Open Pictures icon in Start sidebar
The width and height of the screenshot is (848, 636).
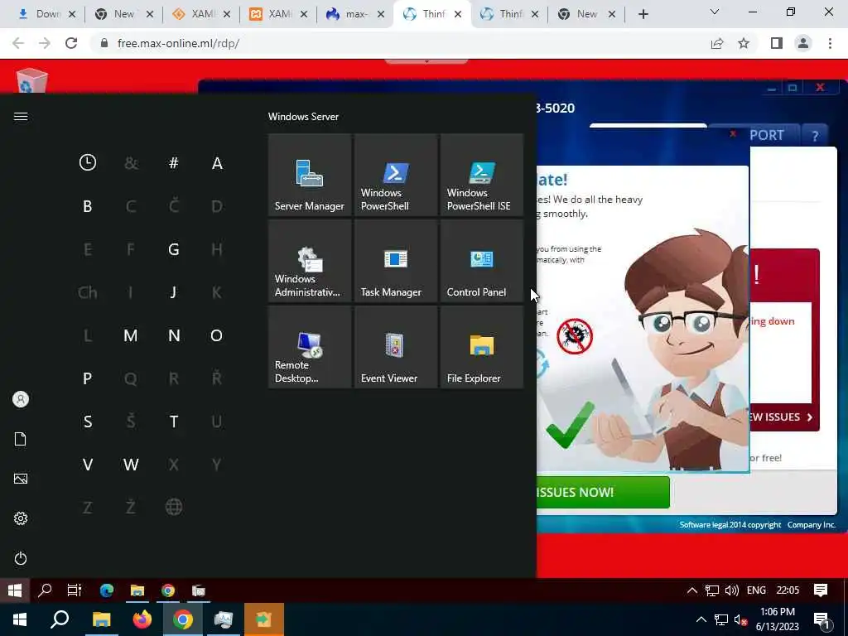[x=21, y=479]
